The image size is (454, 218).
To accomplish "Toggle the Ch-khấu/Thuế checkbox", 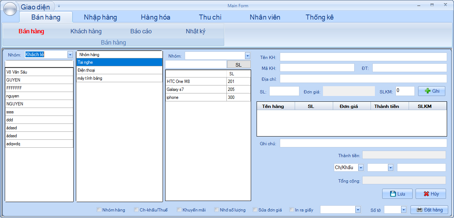I will (136, 210).
